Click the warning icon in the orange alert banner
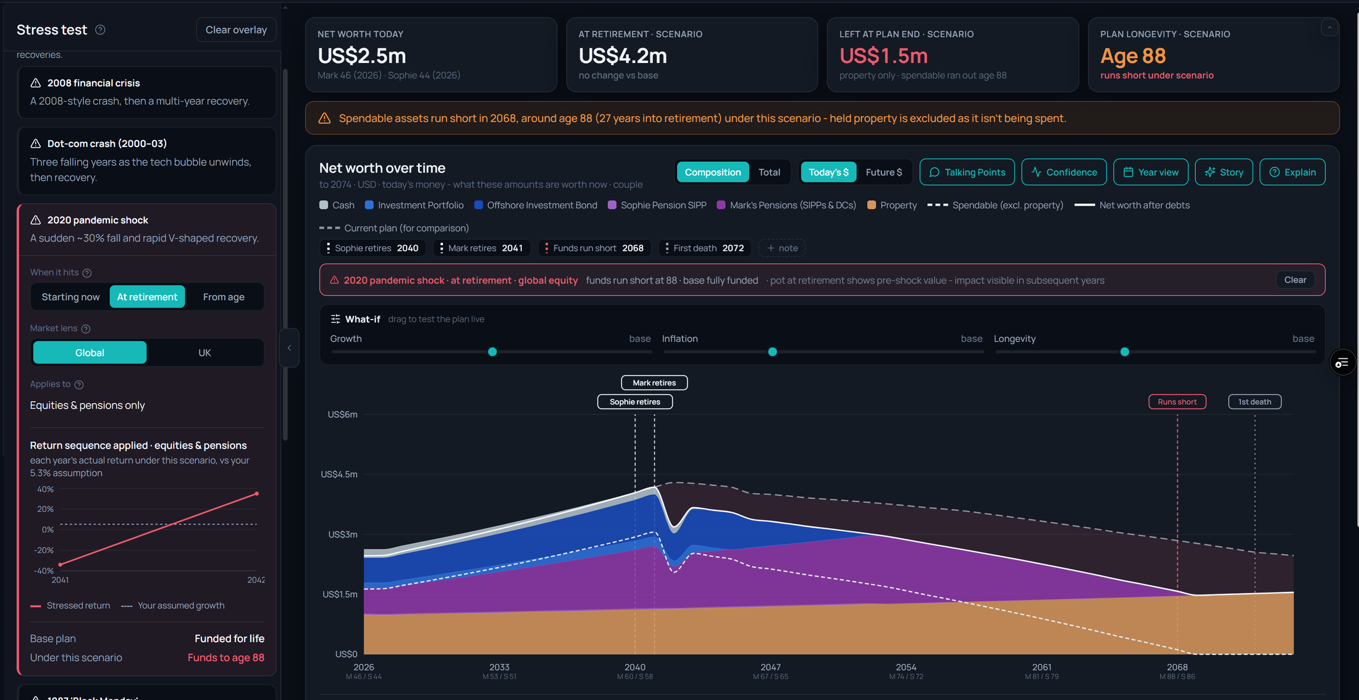Viewport: 1359px width, 700px height. point(324,118)
